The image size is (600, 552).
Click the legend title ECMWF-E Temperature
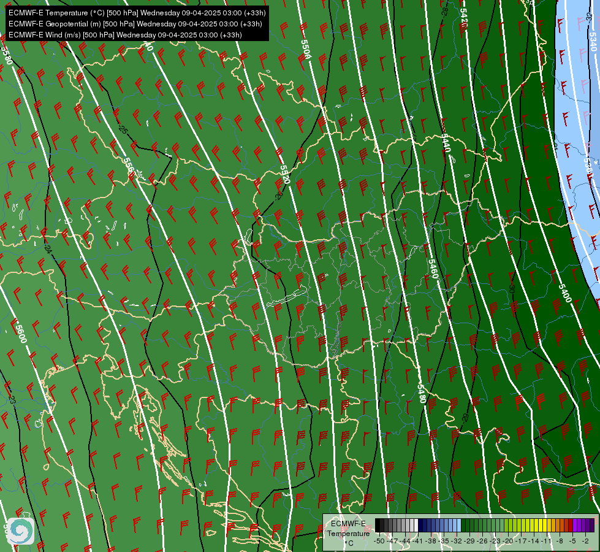(x=348, y=528)
